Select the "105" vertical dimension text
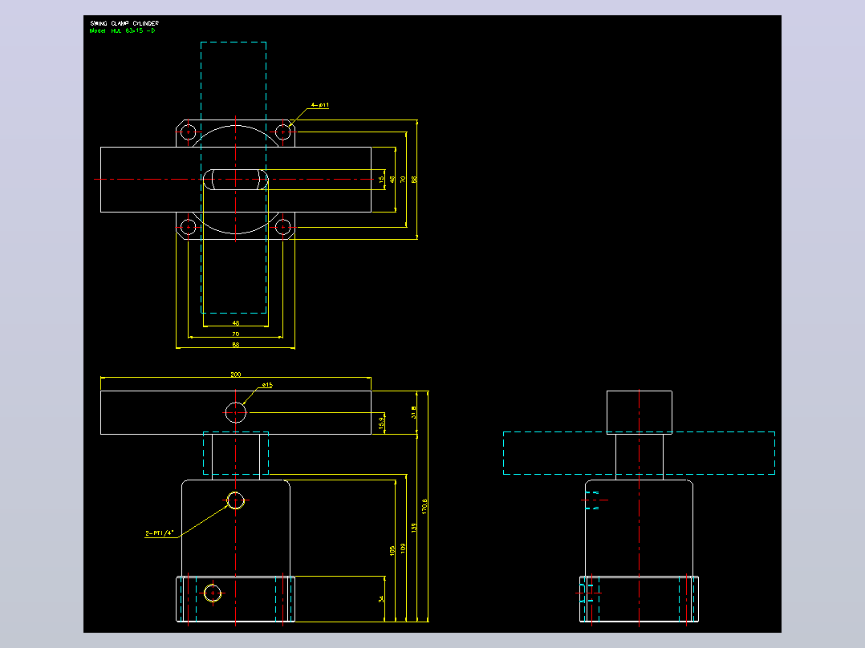865x648 pixels. click(x=392, y=550)
